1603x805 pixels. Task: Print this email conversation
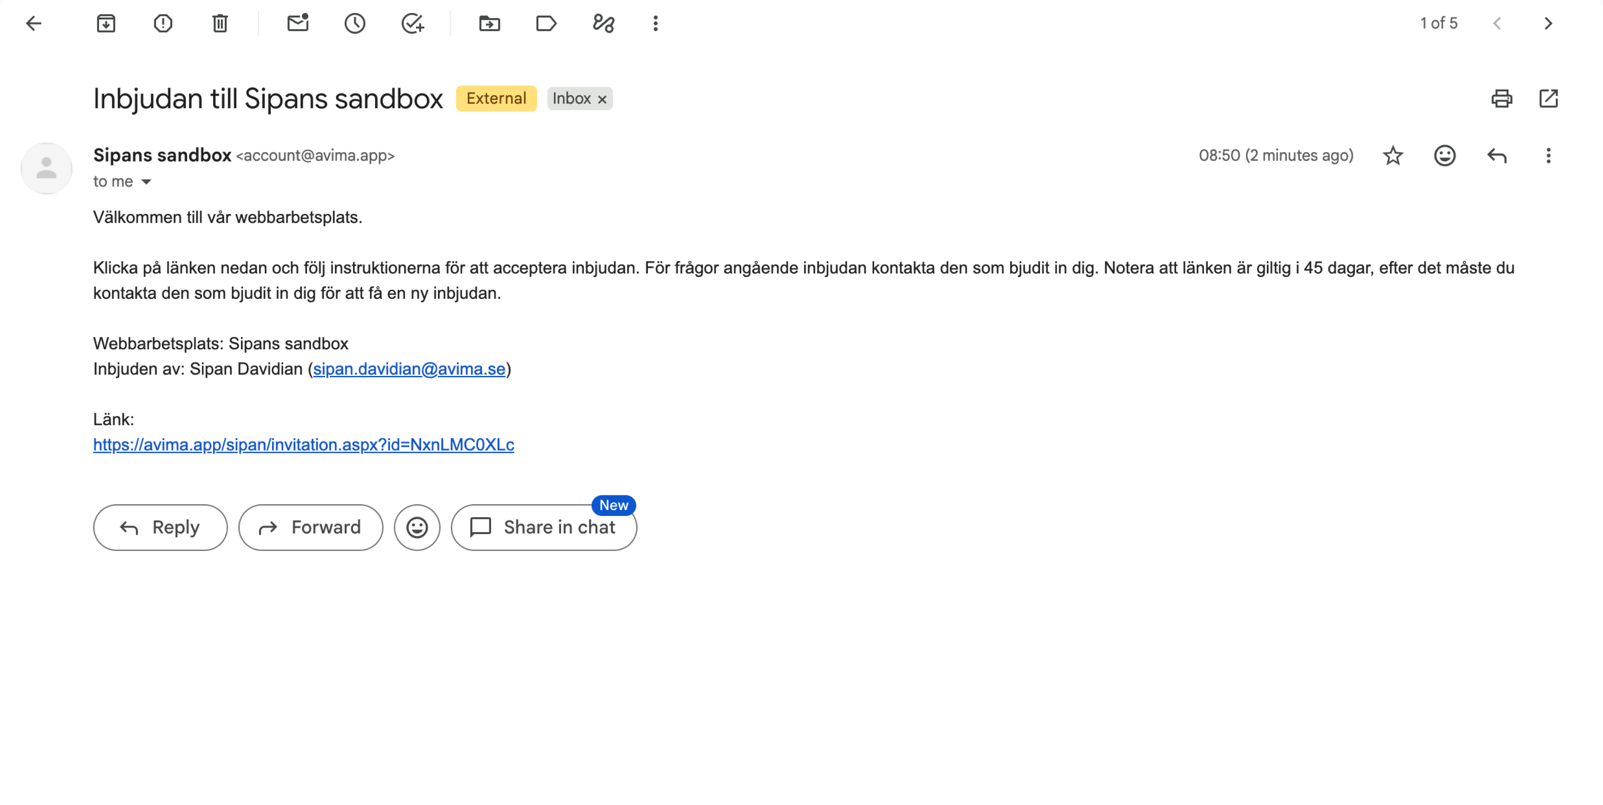[1502, 98]
